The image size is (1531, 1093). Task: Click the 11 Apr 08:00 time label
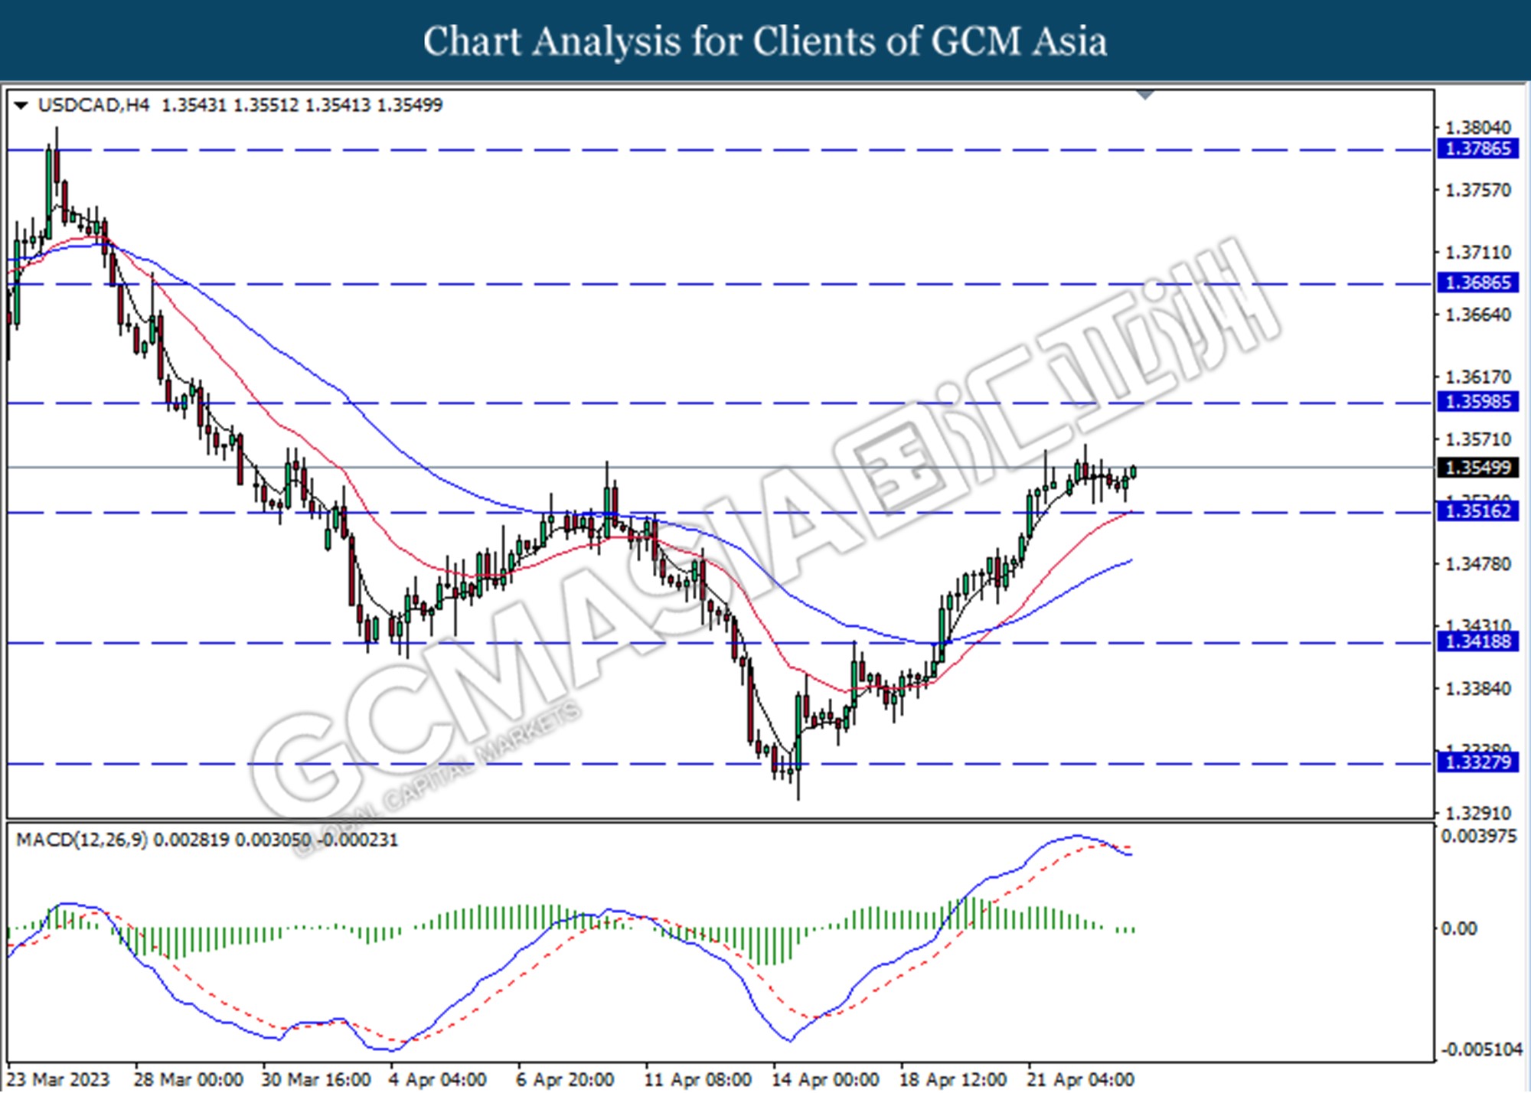click(x=697, y=1080)
